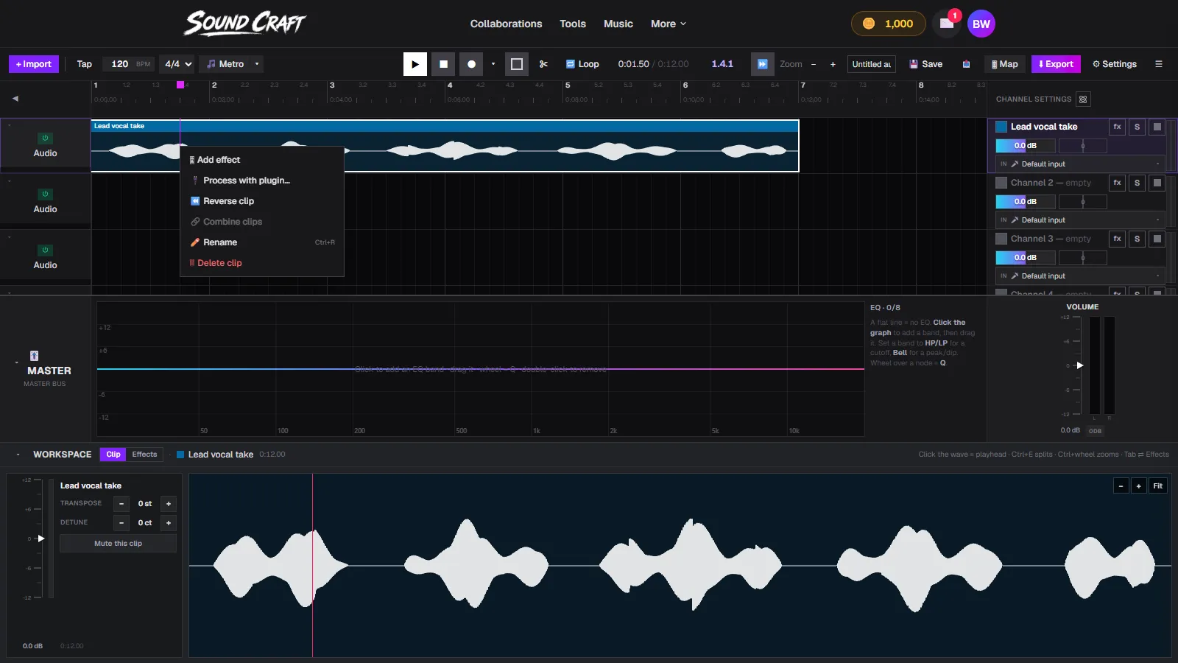Activate the selection box tool beside the scissors
The width and height of the screenshot is (1178, 663).
(517, 64)
